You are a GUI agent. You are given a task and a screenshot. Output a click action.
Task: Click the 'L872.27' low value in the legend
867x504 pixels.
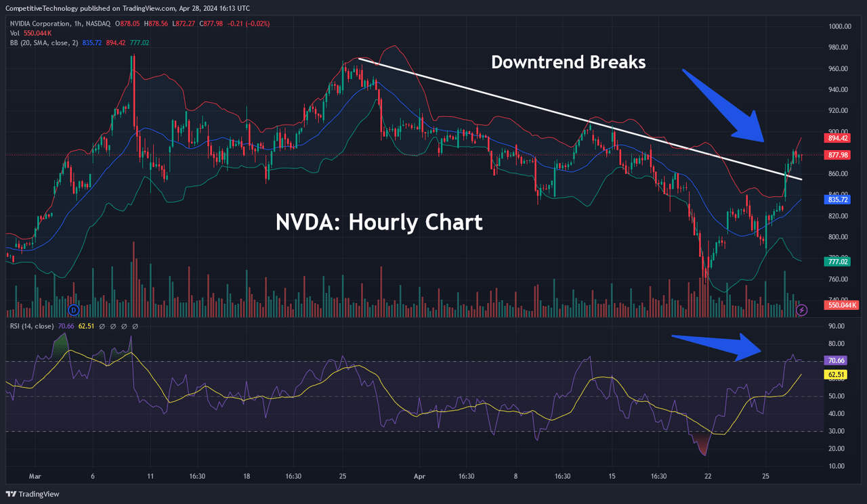[x=184, y=23]
